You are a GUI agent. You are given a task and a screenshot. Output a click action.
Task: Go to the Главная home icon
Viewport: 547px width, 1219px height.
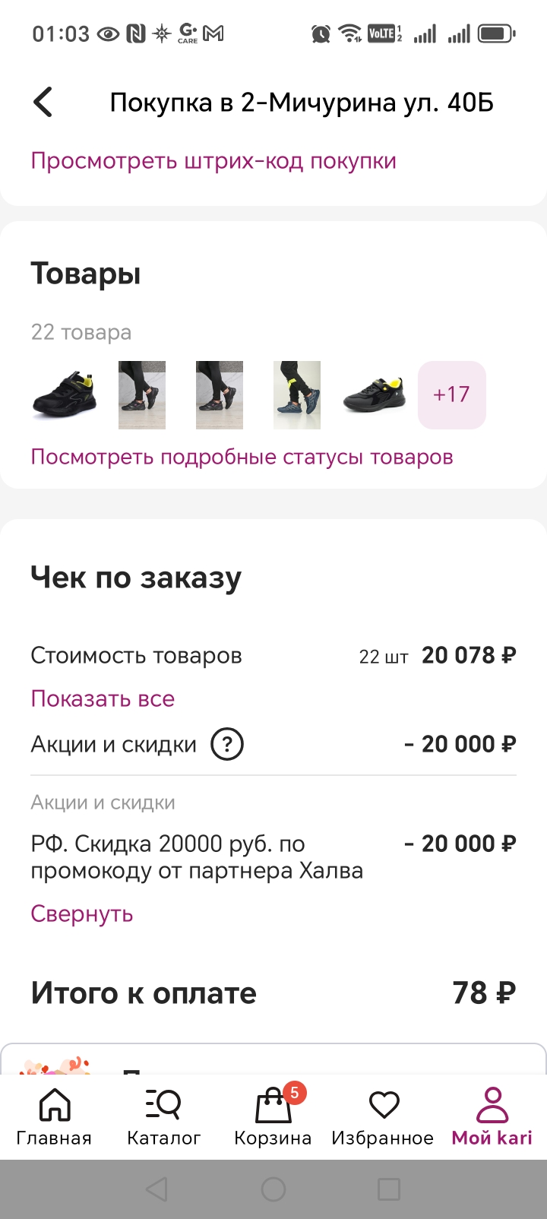tap(55, 1105)
